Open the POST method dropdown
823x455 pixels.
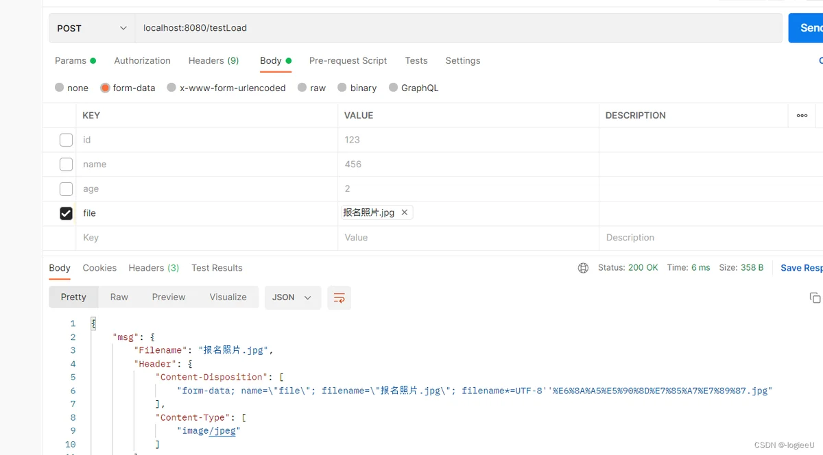pyautogui.click(x=92, y=28)
